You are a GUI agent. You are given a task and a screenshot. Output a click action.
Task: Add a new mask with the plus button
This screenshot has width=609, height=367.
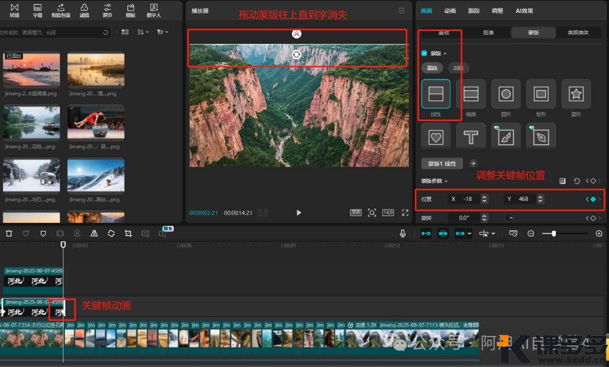click(x=473, y=164)
